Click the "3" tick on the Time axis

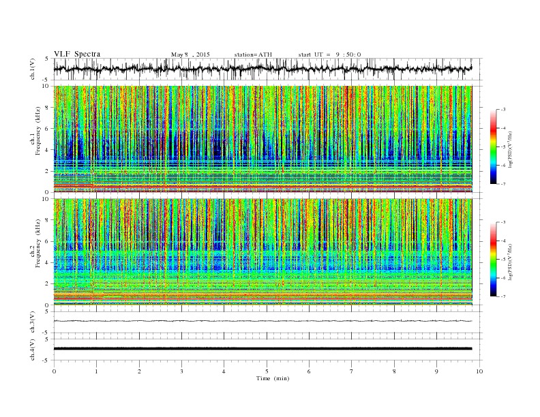click(181, 371)
